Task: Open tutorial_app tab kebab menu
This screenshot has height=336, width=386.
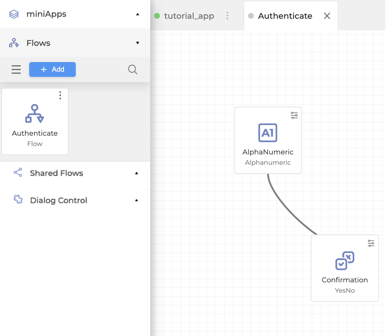Action: coord(227,16)
